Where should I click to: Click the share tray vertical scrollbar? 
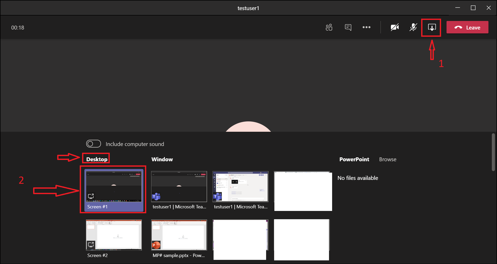(493, 152)
